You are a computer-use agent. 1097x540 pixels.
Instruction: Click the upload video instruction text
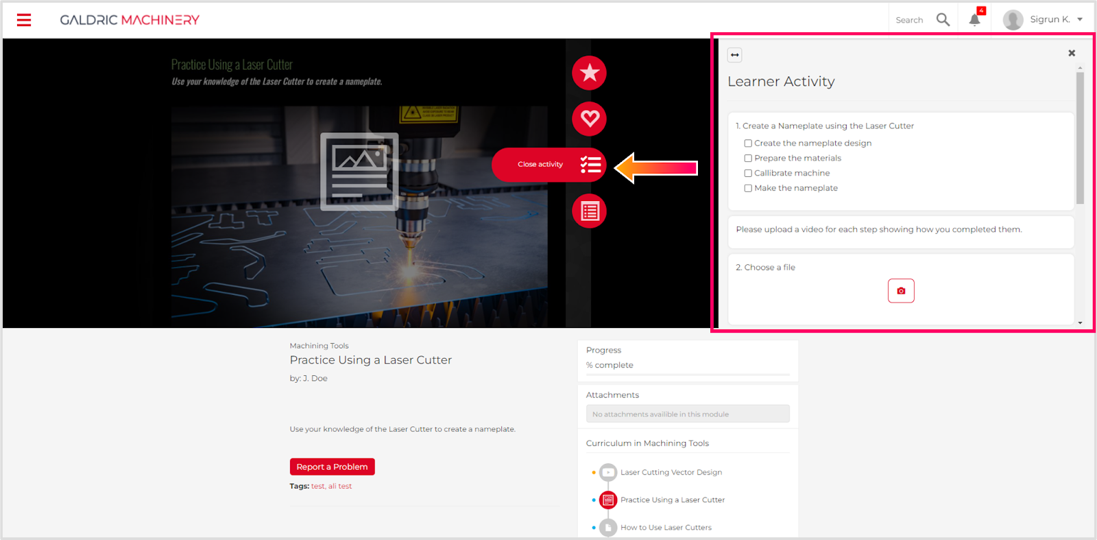click(879, 230)
